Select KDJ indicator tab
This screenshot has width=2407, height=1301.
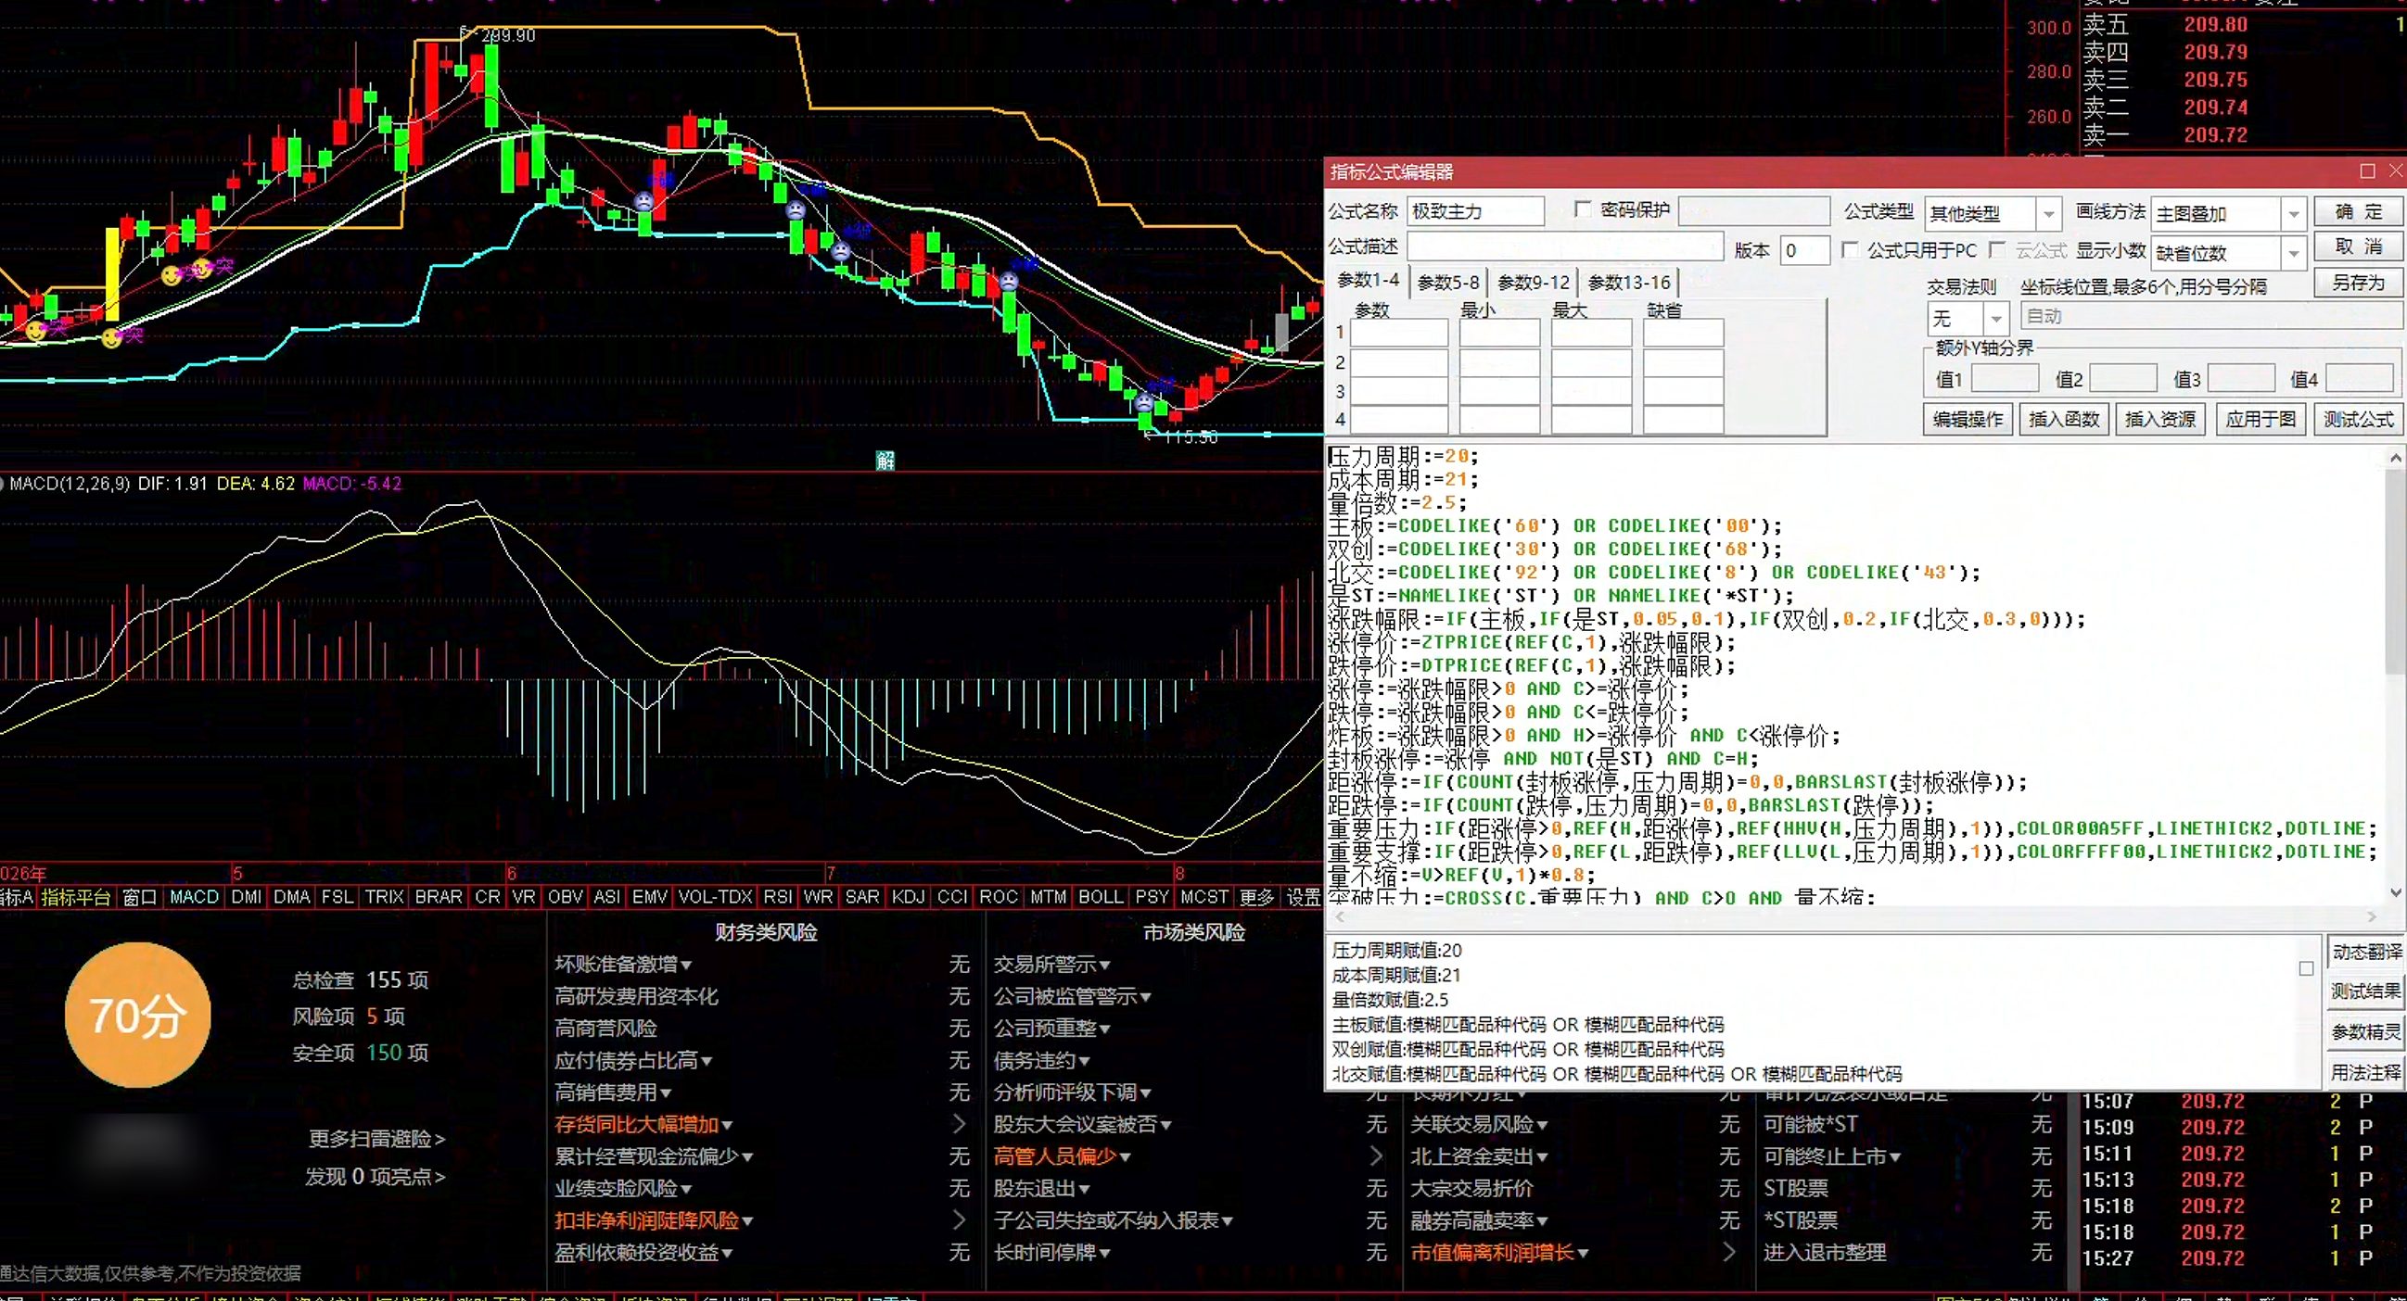point(908,897)
